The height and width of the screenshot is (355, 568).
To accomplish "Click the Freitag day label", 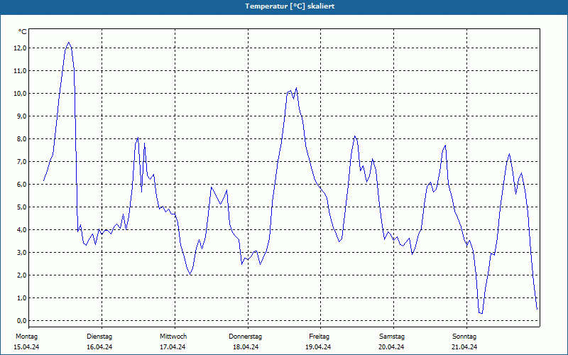I will 319,337.
